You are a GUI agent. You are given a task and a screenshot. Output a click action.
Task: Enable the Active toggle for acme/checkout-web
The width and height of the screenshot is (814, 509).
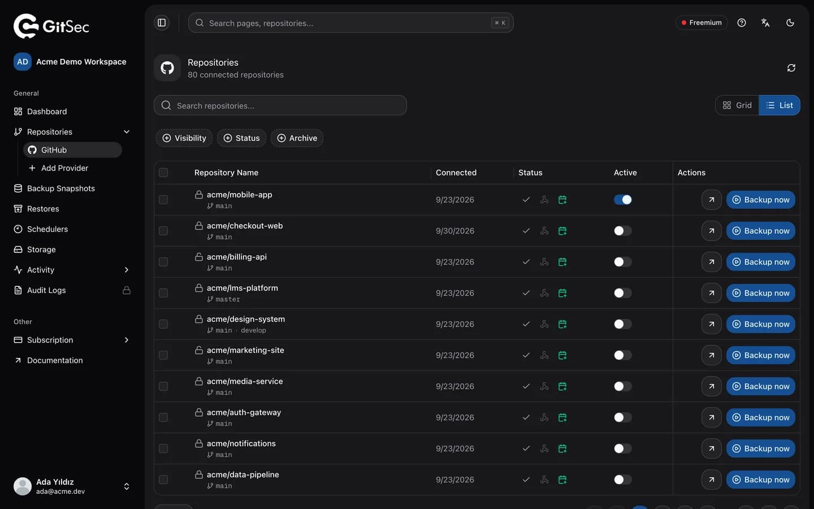click(623, 231)
